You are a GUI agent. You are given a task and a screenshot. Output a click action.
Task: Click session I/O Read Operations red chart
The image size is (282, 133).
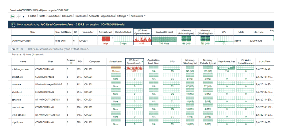pyautogui.click(x=142, y=39)
